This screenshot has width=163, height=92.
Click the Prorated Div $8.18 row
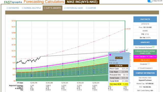[119, 75]
